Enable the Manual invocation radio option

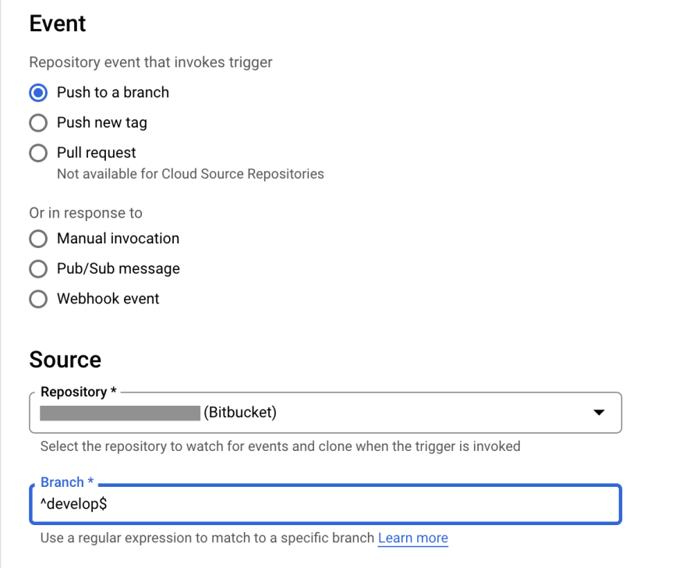[x=38, y=239]
